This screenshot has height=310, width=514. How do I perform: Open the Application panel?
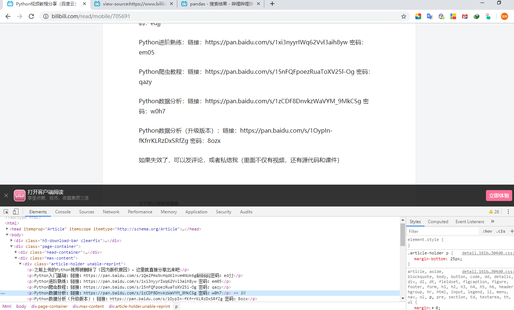pos(196,212)
